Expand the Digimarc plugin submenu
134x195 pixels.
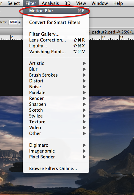(x=56, y=145)
